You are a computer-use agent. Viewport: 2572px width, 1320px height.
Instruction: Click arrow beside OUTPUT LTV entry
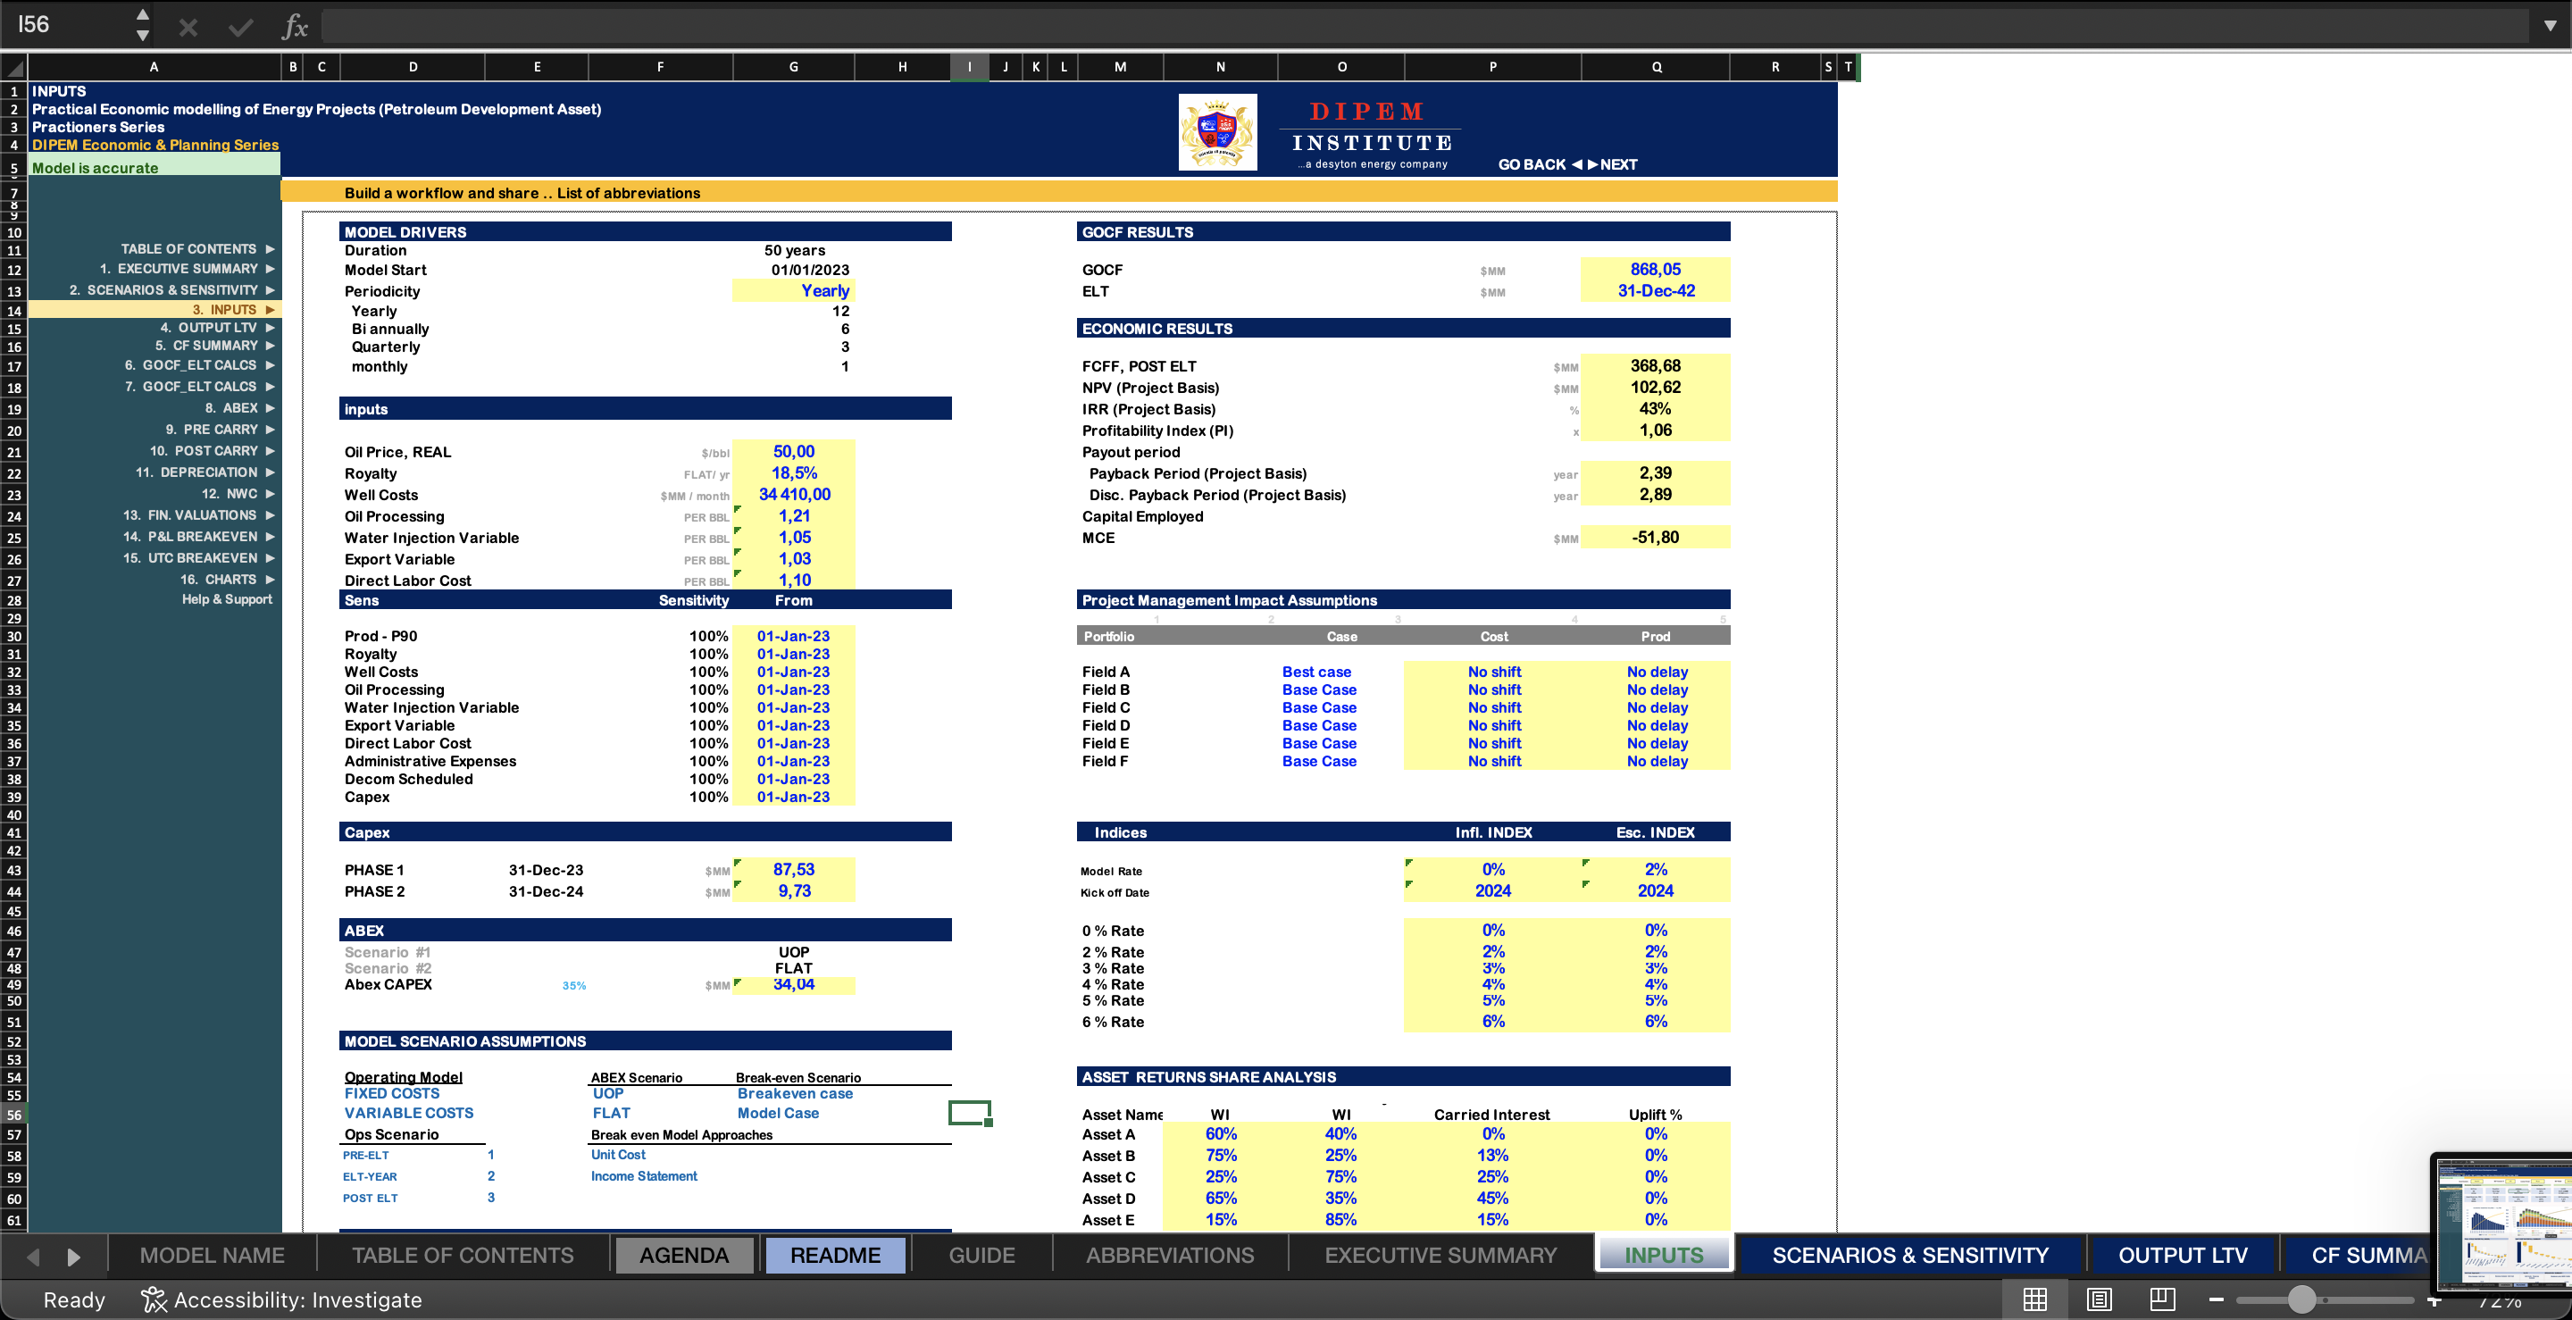click(x=270, y=328)
